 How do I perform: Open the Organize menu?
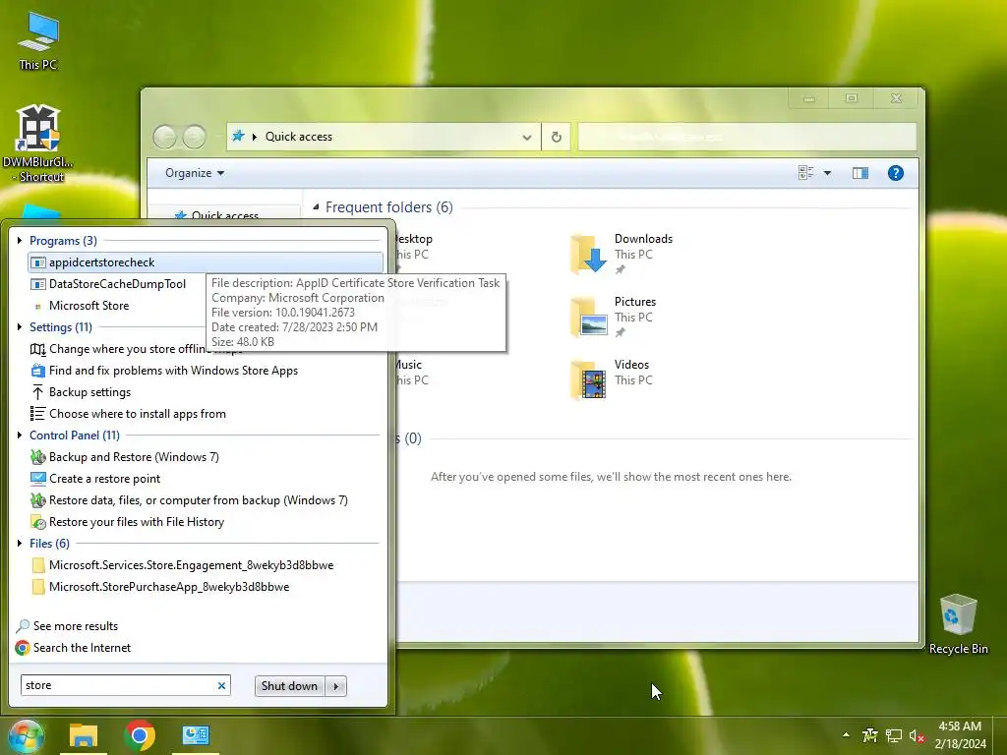(x=195, y=173)
